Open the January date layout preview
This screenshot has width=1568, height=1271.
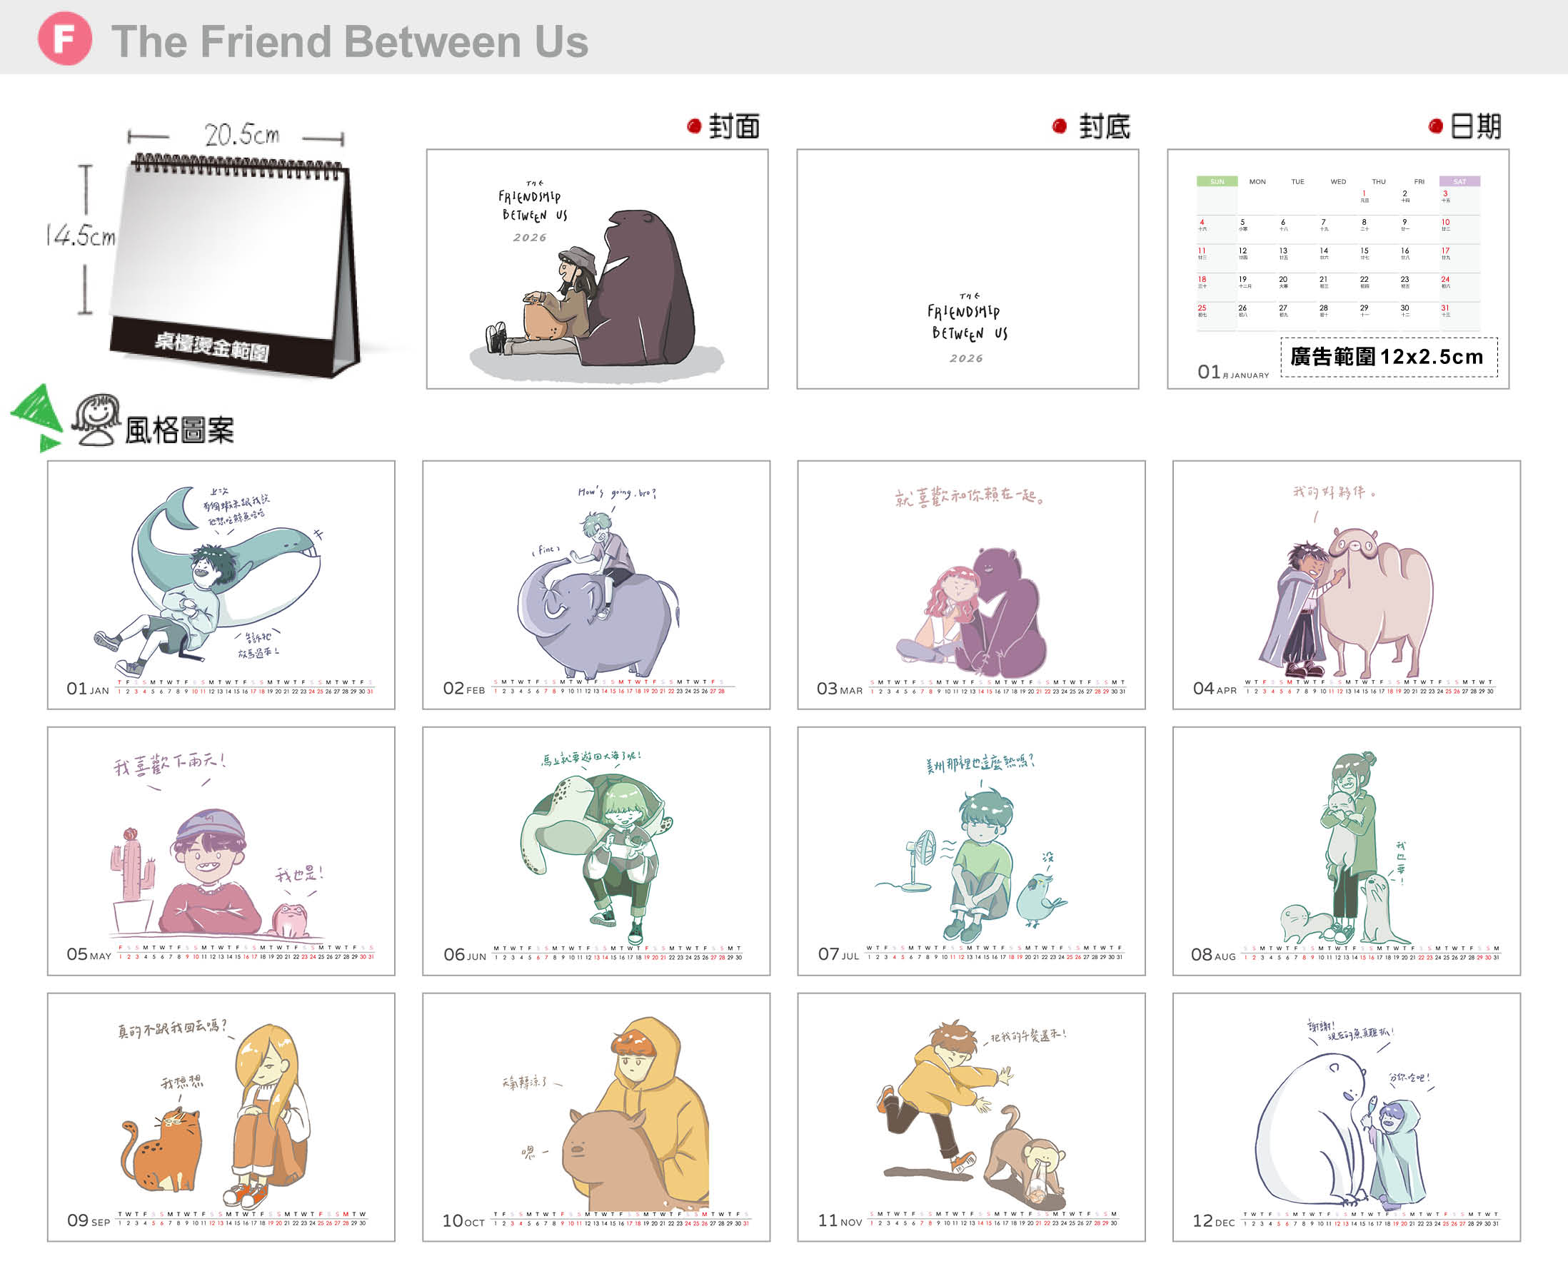click(x=1338, y=269)
